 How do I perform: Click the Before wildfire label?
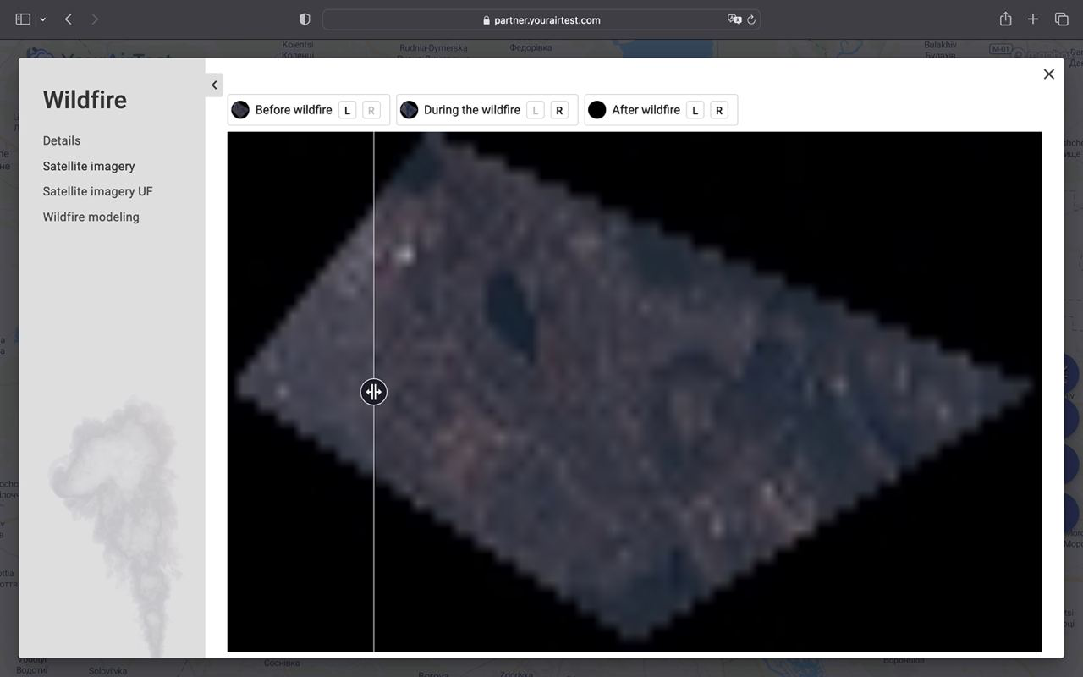[294, 110]
